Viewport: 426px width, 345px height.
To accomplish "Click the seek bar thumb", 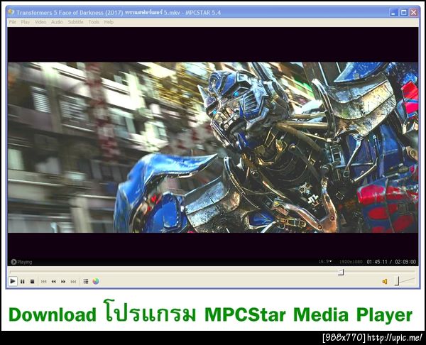I will [341, 272].
